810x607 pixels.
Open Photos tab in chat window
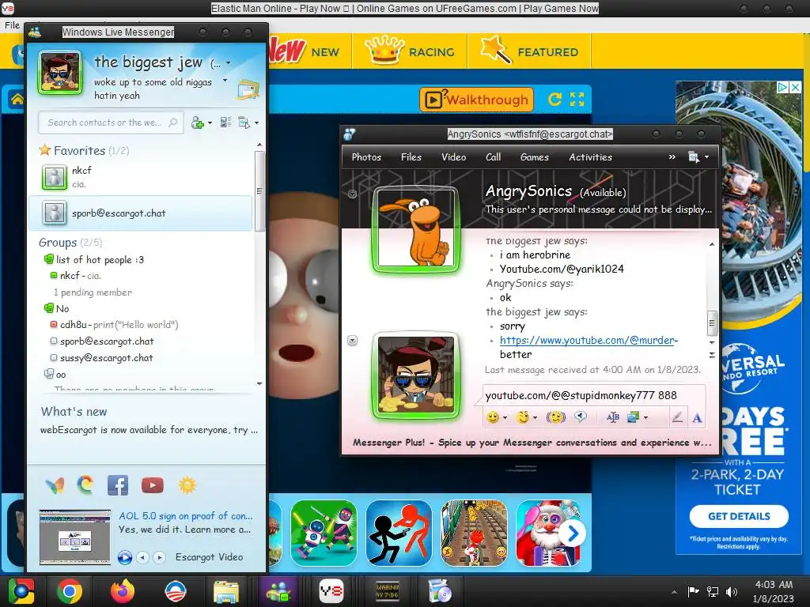pyautogui.click(x=366, y=157)
